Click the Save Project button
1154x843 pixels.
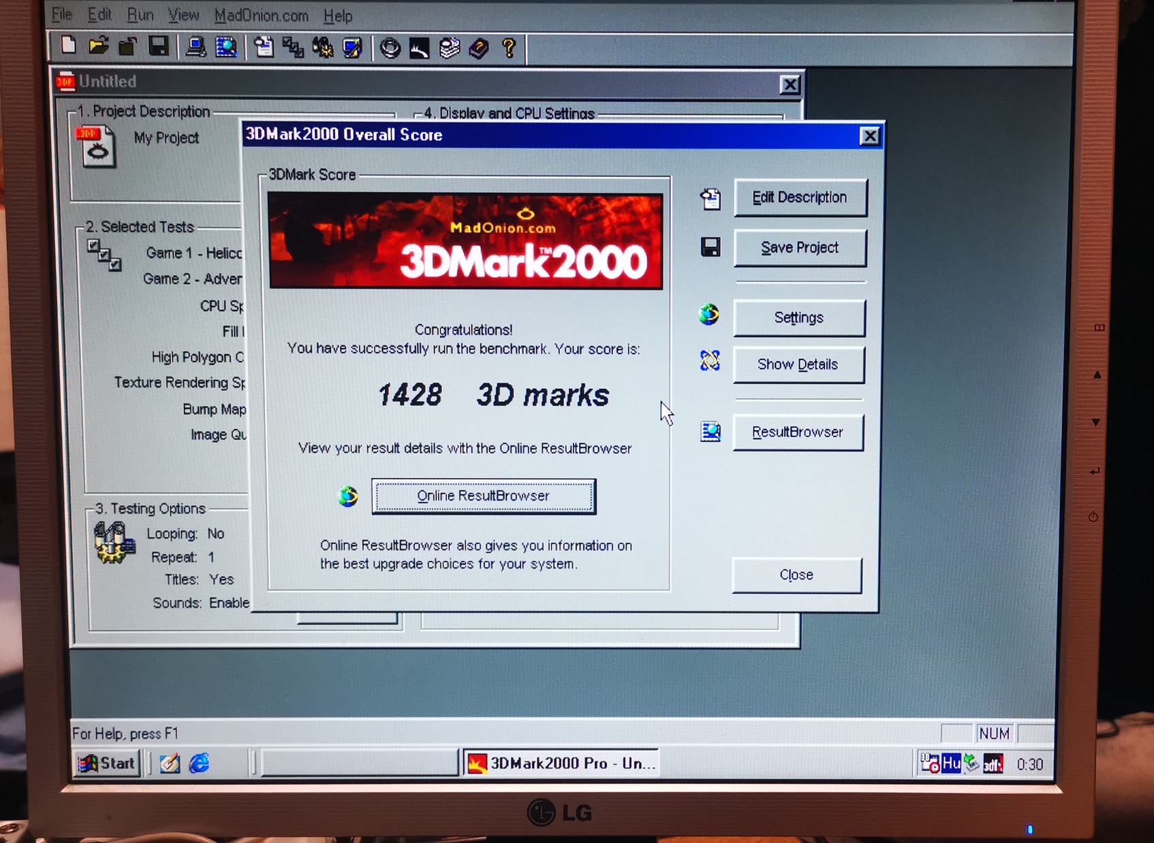[800, 248]
